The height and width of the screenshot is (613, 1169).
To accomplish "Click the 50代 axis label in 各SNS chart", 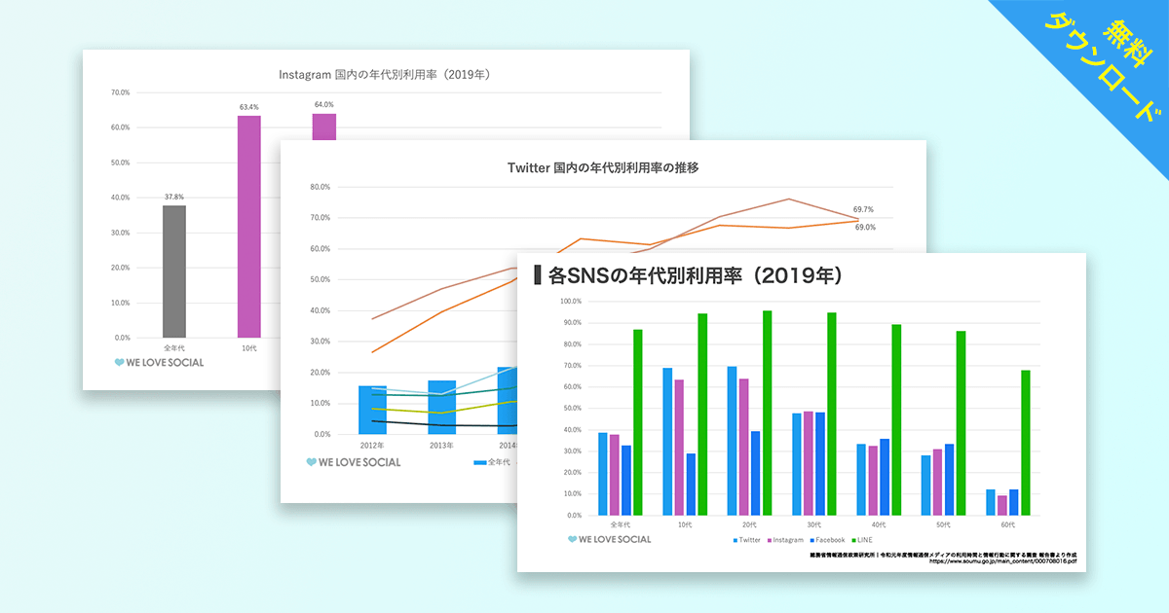I will [944, 525].
